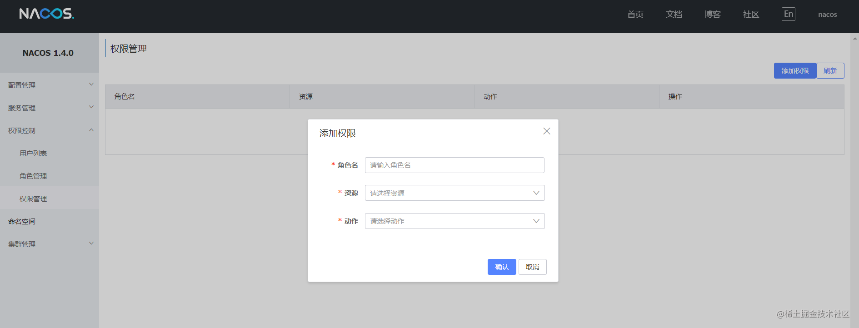Click the 添加权限 button
Image resolution: width=859 pixels, height=328 pixels.
click(795, 70)
